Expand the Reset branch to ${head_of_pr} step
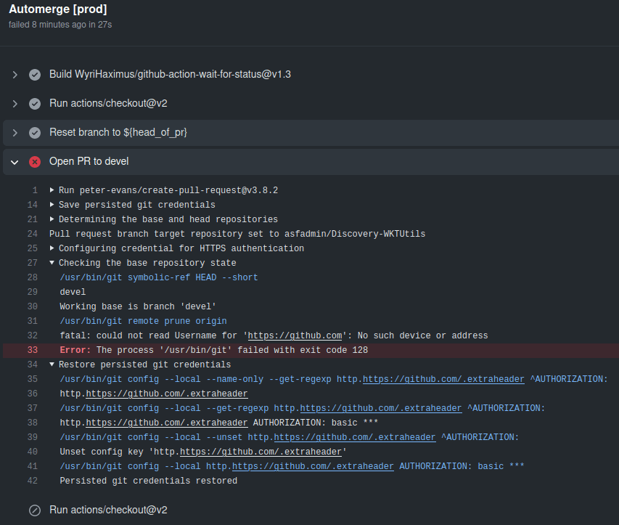 pos(15,132)
